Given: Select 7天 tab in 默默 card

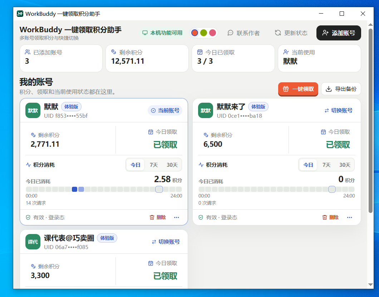Looking at the screenshot, I should (153, 165).
